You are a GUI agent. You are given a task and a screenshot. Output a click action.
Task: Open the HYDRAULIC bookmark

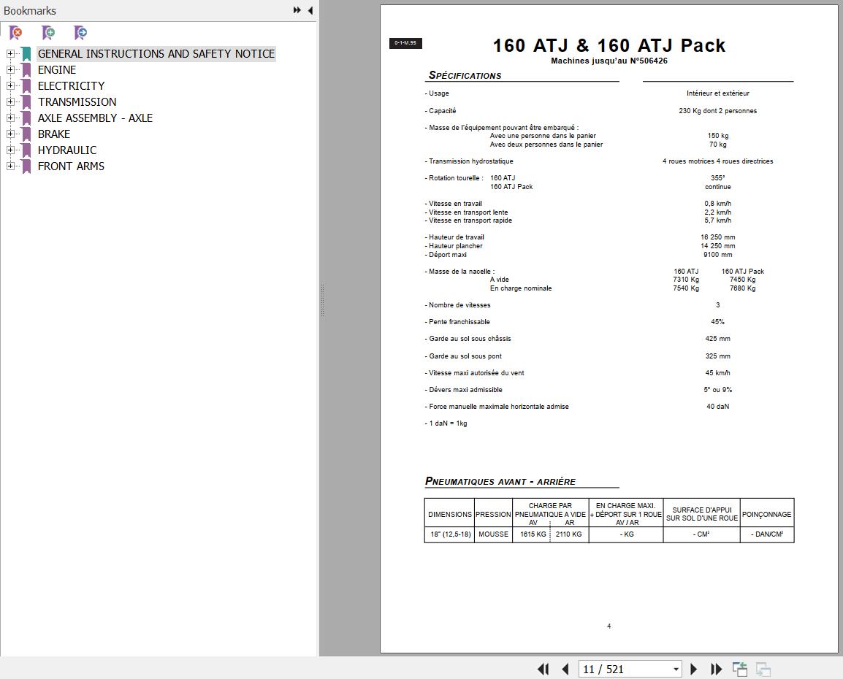pyautogui.click(x=67, y=150)
